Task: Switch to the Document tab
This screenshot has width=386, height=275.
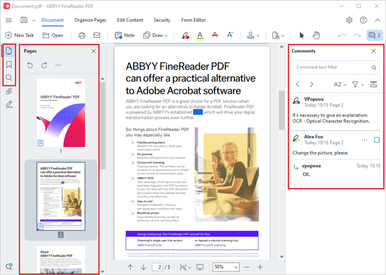Action: [x=53, y=20]
